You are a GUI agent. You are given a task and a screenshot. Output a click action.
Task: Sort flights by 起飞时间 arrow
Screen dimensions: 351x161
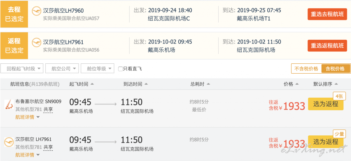(92, 84)
